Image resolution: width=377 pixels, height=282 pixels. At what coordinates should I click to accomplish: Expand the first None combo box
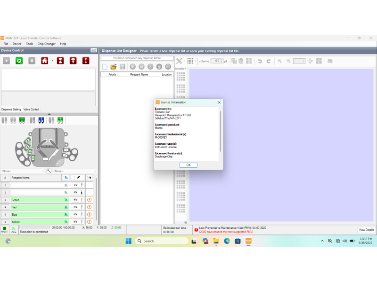tap(23, 171)
